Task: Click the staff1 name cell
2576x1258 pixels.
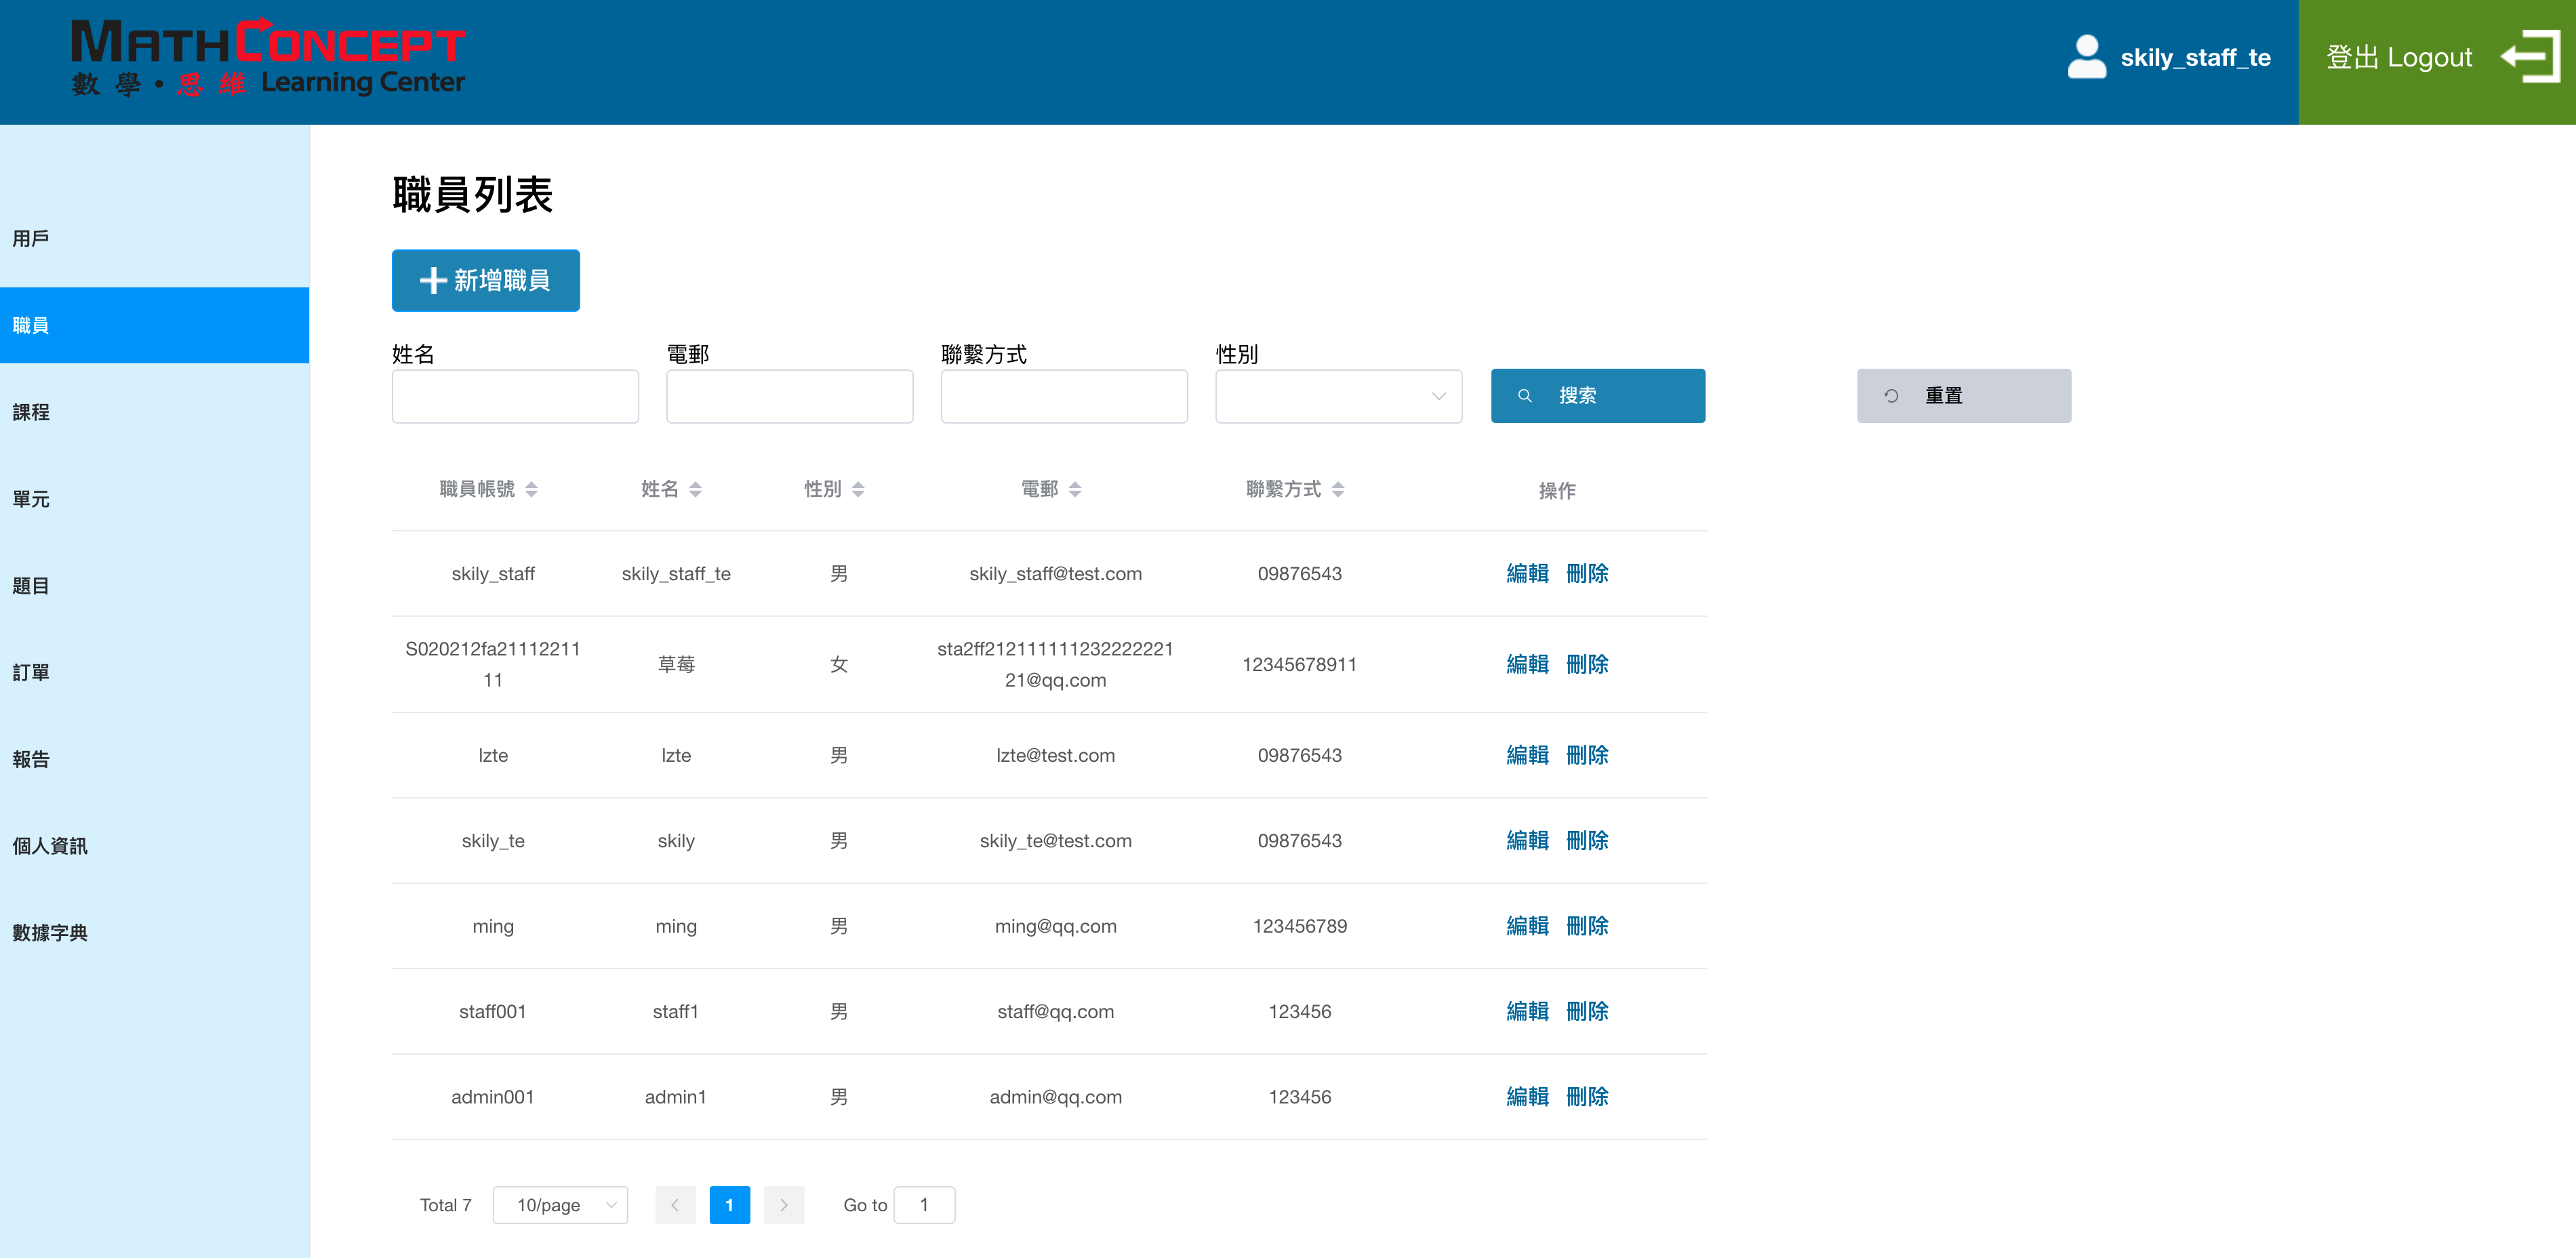Action: click(x=676, y=1012)
